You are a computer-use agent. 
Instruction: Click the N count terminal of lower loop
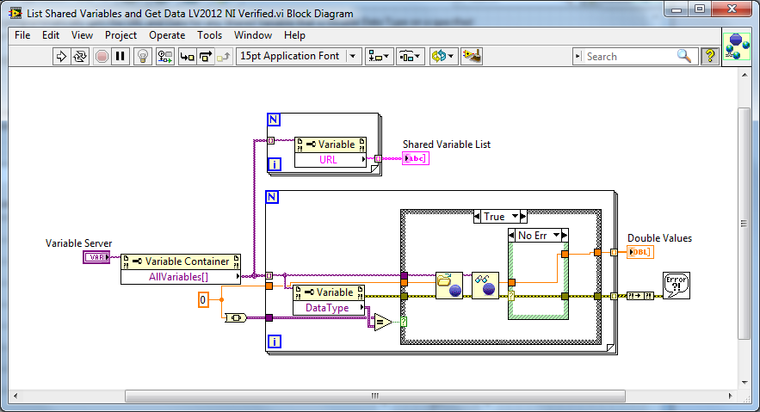pyautogui.click(x=272, y=197)
